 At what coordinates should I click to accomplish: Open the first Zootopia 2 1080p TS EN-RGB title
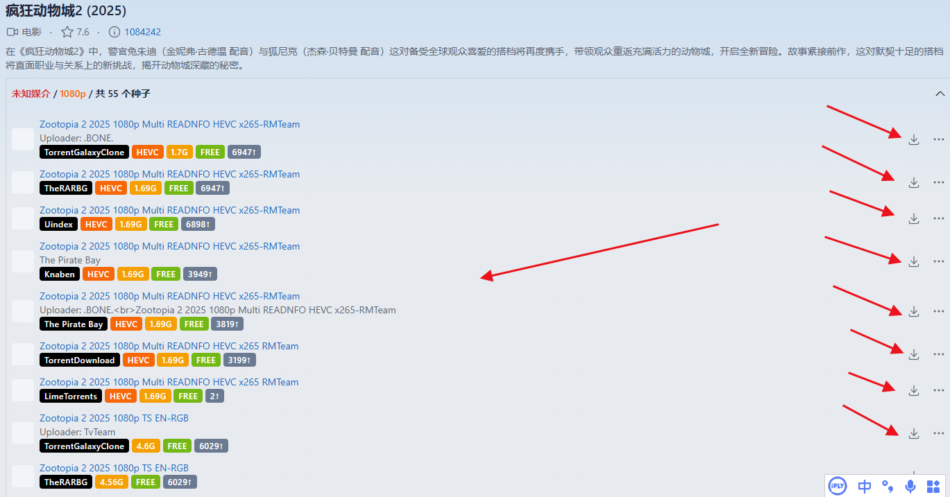pyautogui.click(x=114, y=418)
